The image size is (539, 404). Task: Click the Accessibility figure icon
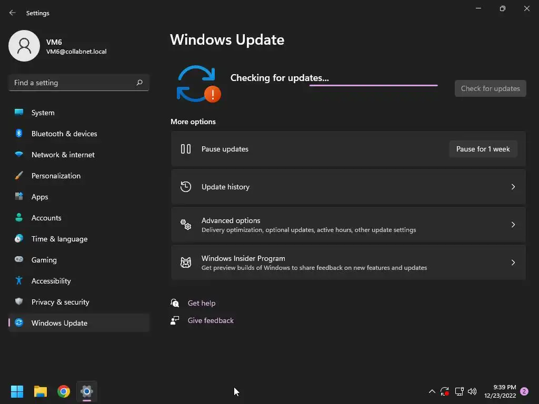click(x=19, y=280)
